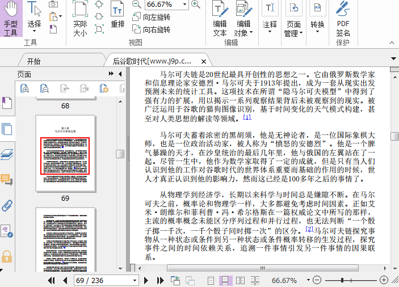This screenshot has width=399, height=287.
Task: Click the page number field 69 / 236
Action: tap(103, 280)
